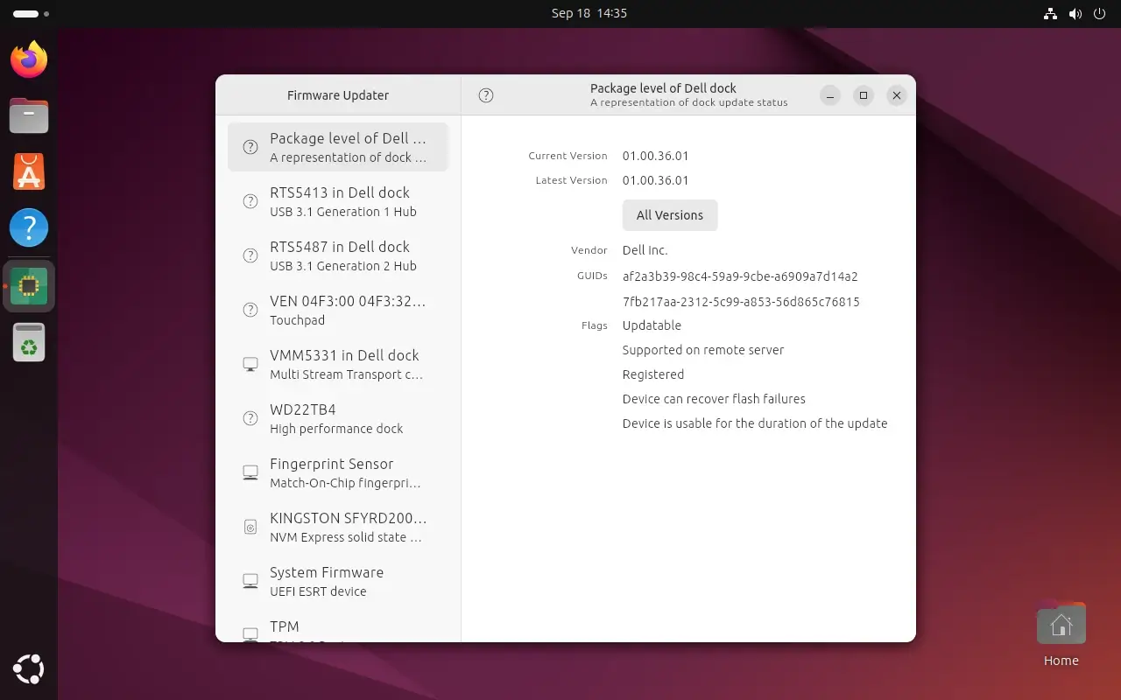Open the Trash from dock
The image size is (1121, 700).
(x=29, y=342)
